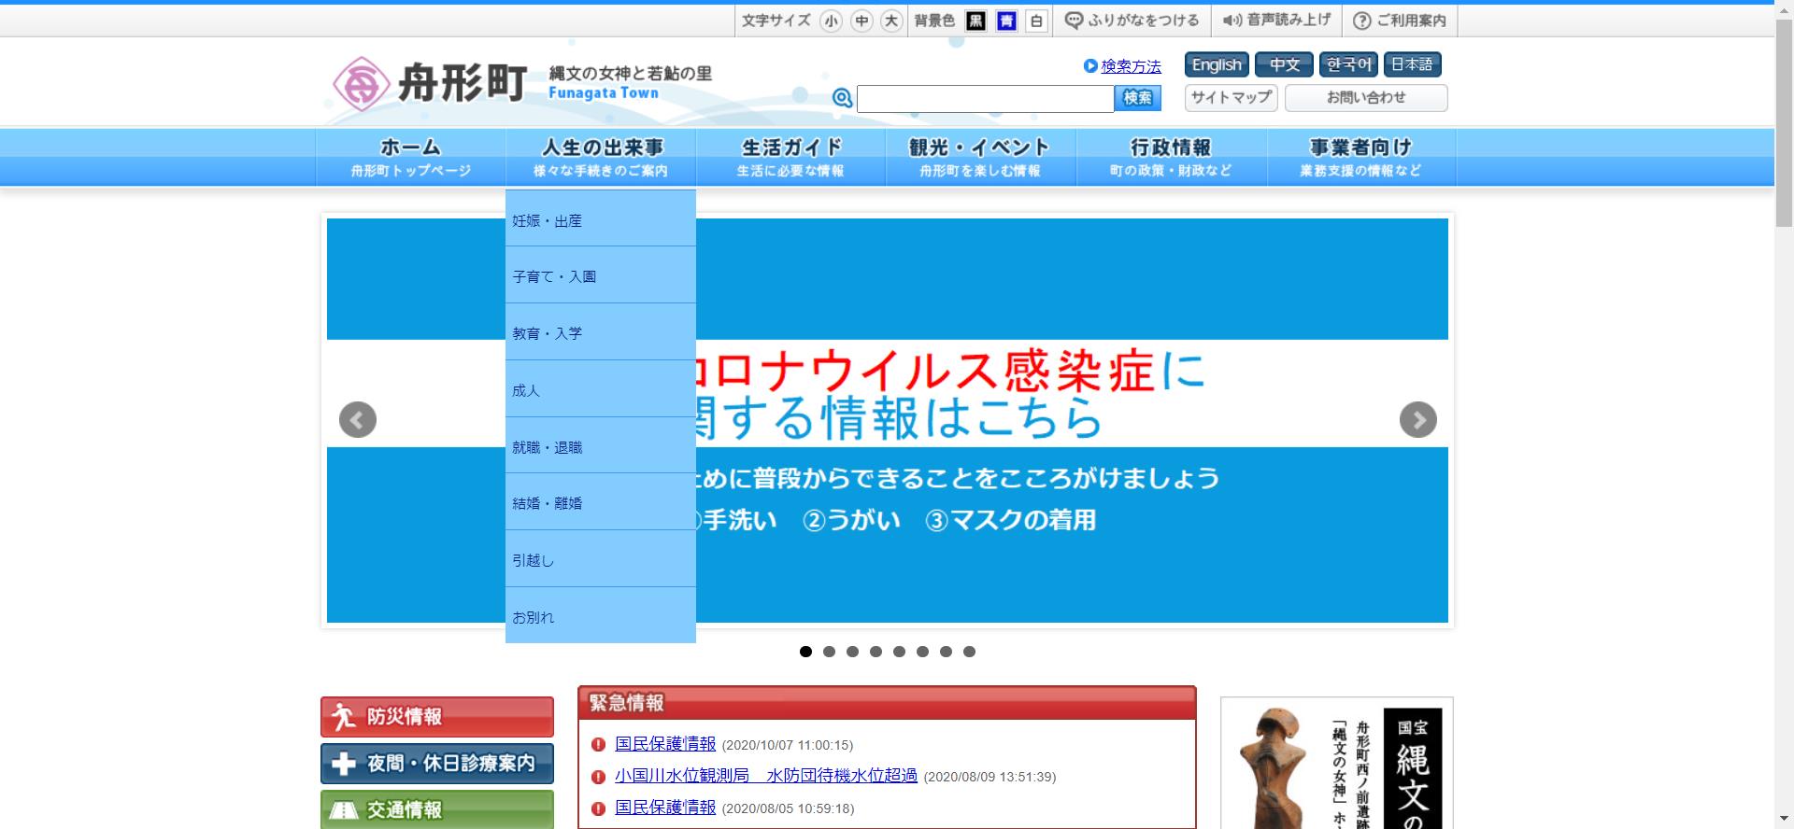Select 妊娠・出産 from the dropdown
The height and width of the screenshot is (829, 1794).
click(601, 220)
